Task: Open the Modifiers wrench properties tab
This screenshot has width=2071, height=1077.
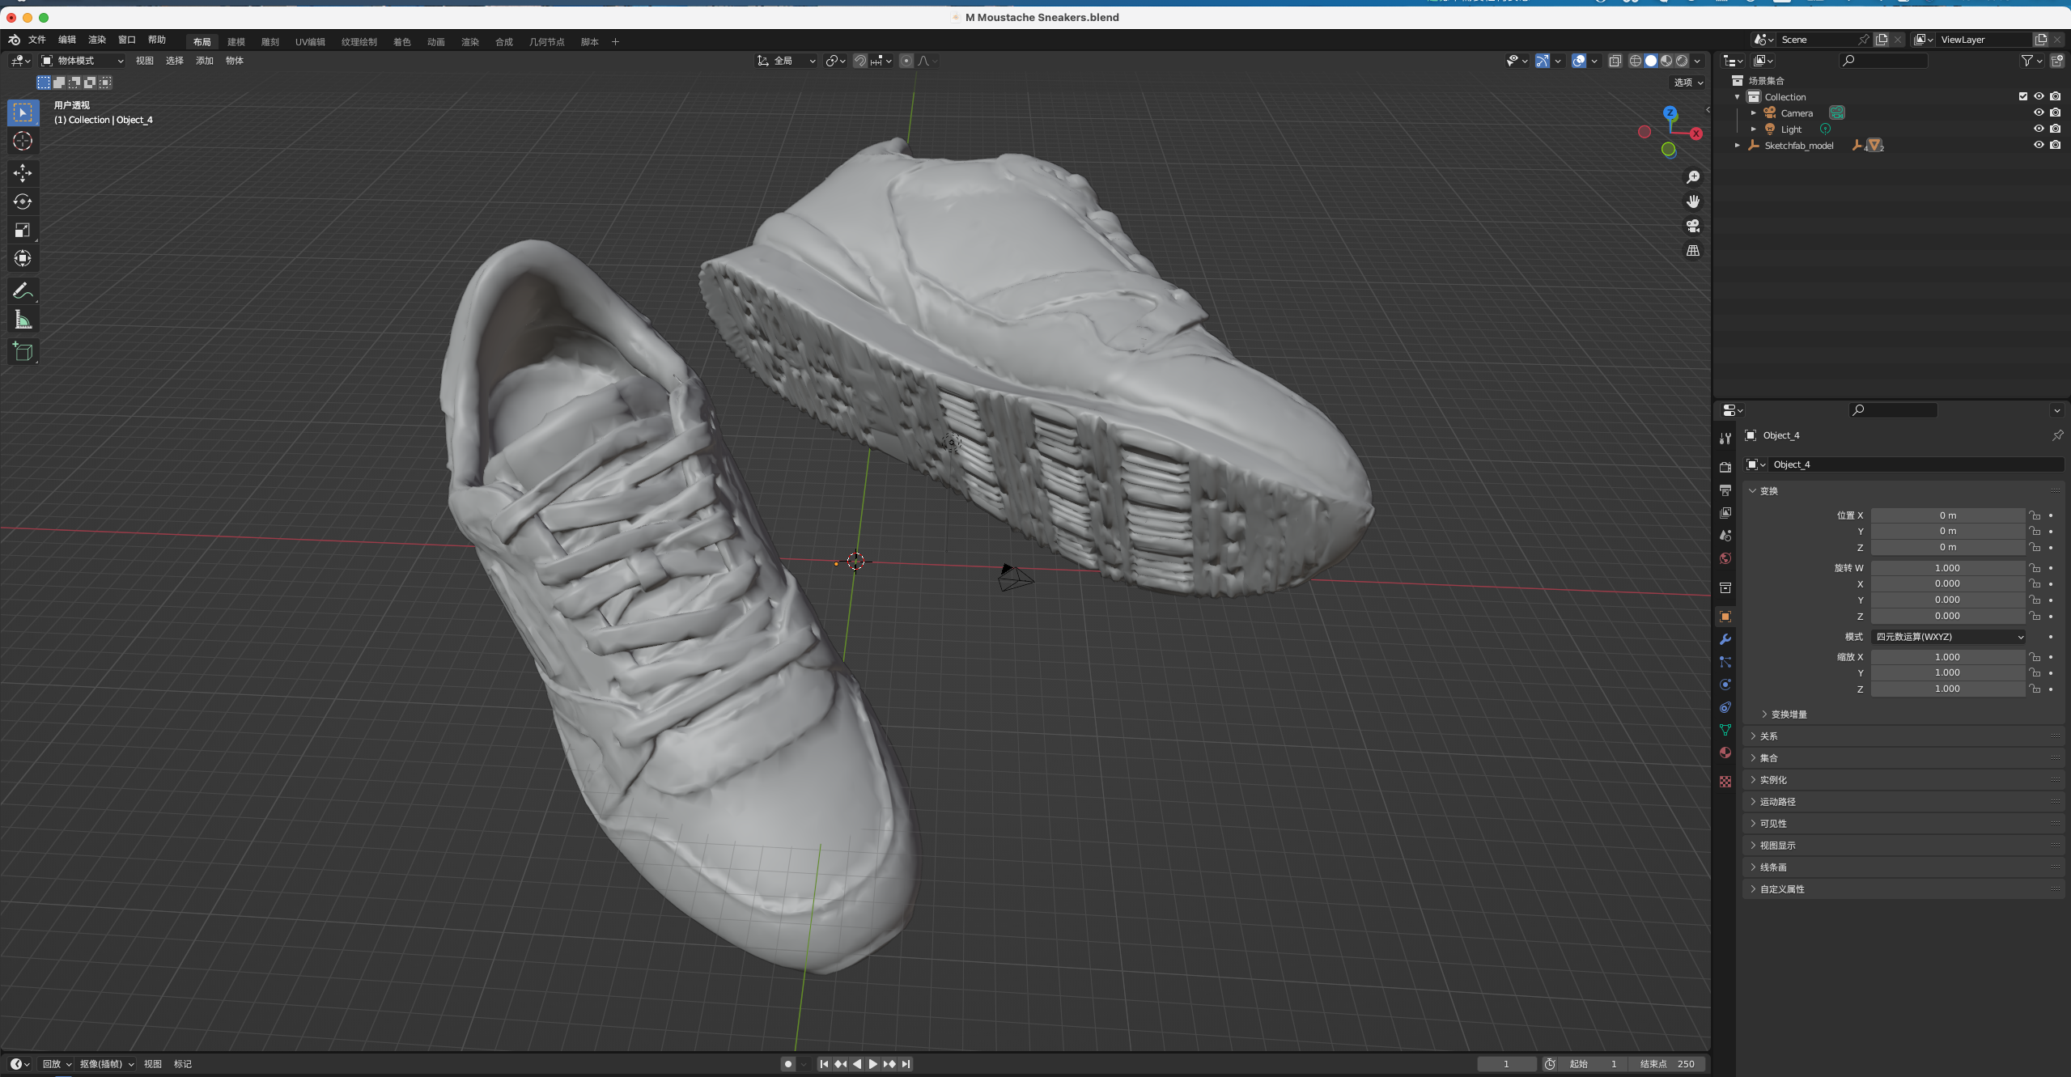Action: click(1725, 639)
